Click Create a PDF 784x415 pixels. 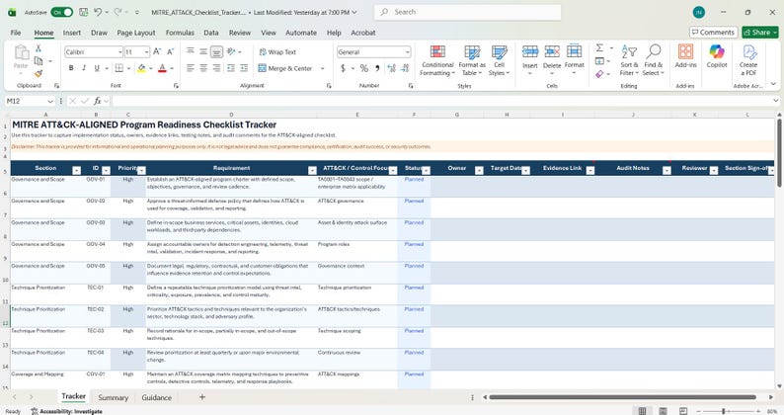click(748, 60)
